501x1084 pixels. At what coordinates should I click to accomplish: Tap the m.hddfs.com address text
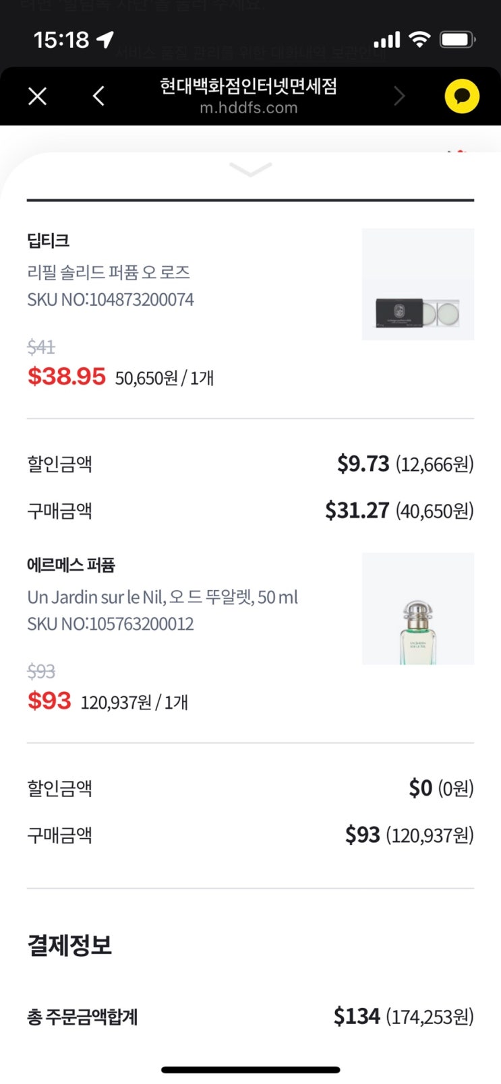pos(248,108)
